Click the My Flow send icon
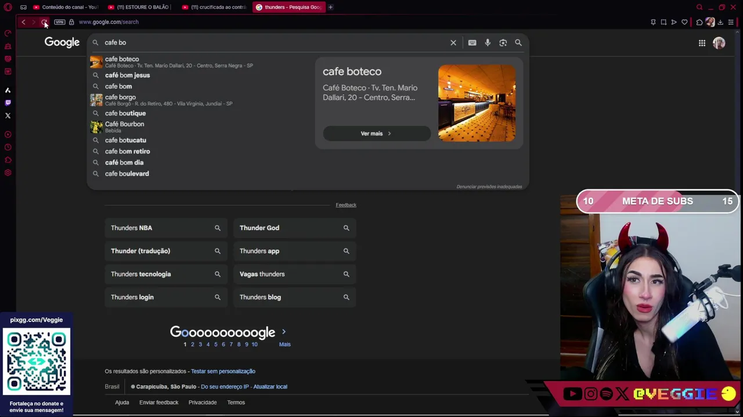Viewport: 743px width, 417px height. point(674,22)
